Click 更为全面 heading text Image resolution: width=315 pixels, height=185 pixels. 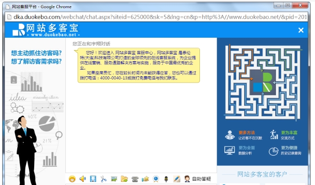(x=247, y=148)
